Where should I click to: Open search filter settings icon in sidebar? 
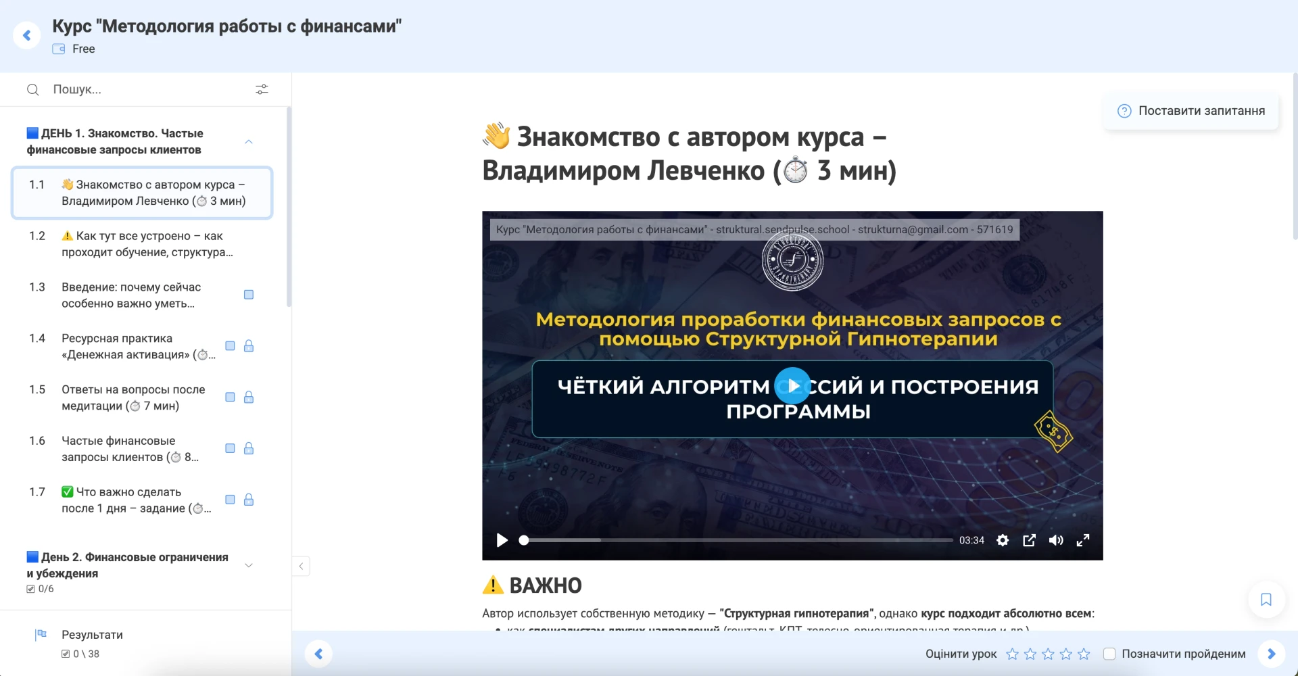tap(262, 89)
